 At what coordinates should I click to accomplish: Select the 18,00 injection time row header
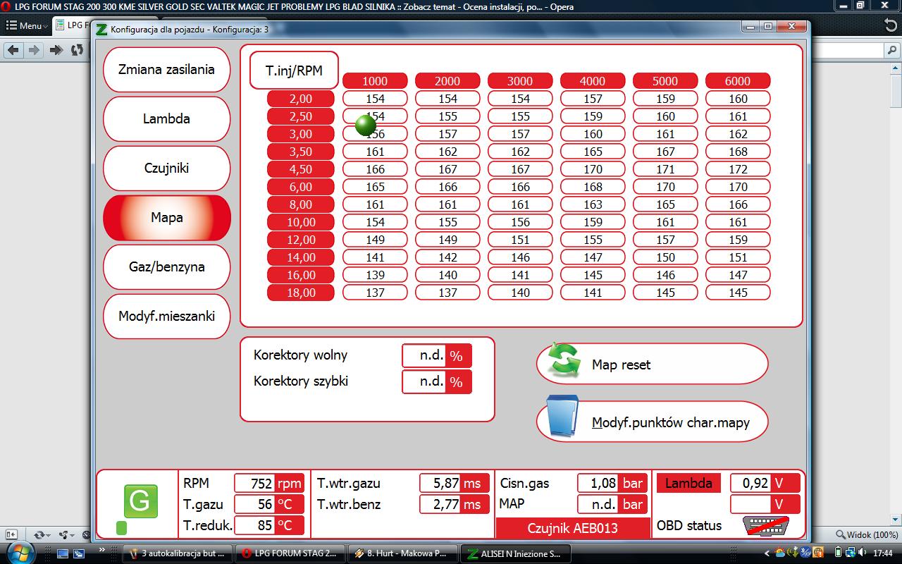300,292
